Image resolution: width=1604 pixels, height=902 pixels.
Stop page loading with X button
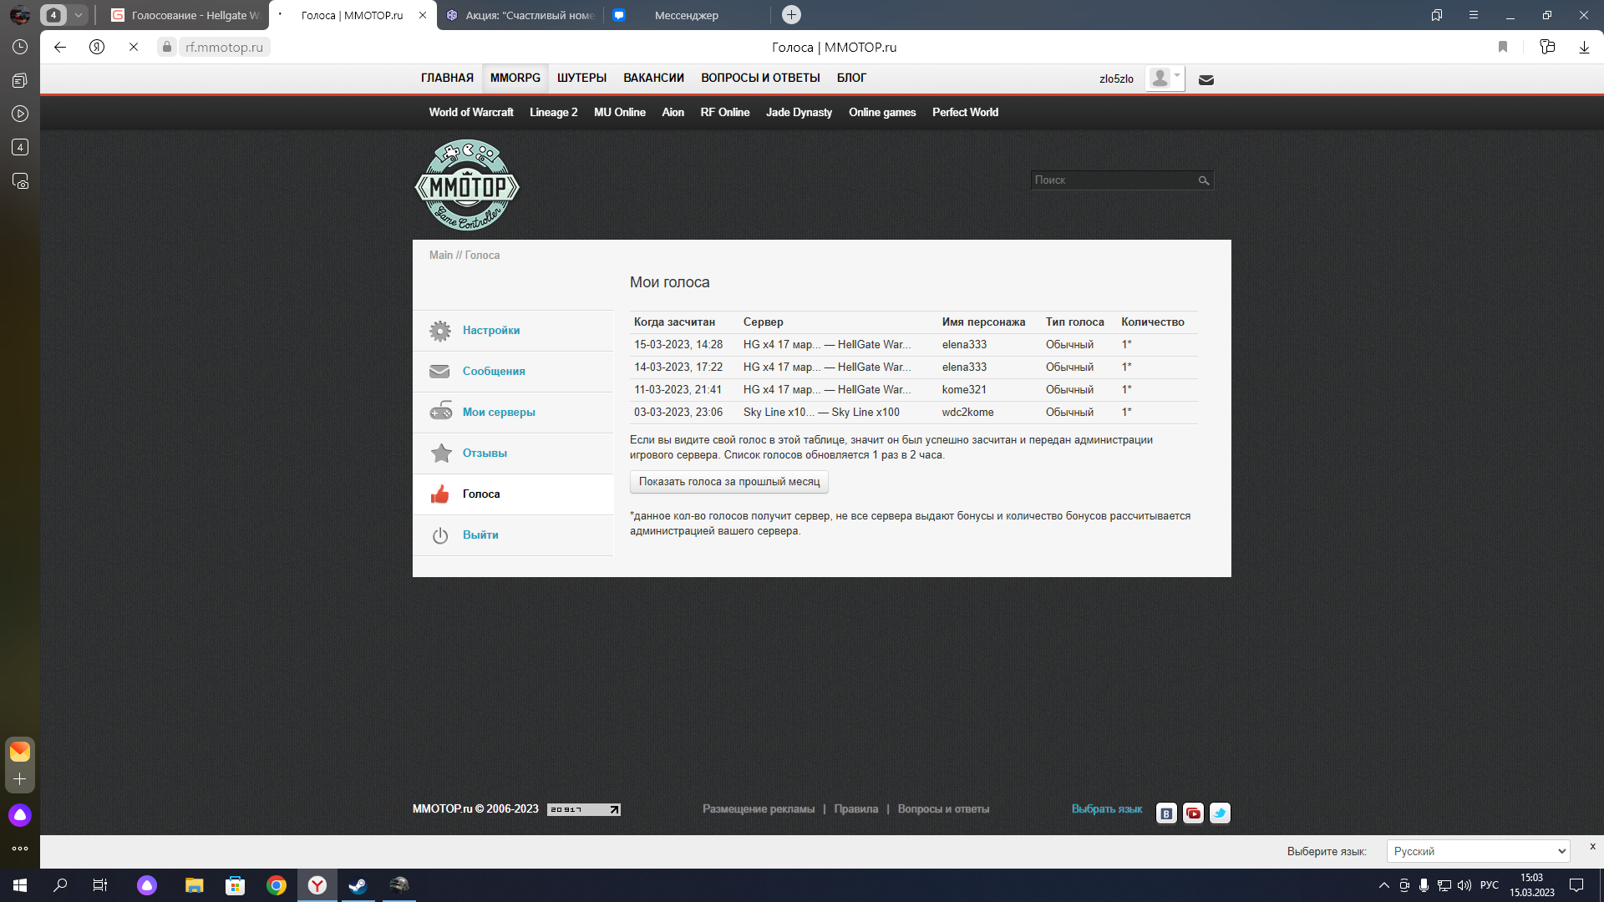134,47
